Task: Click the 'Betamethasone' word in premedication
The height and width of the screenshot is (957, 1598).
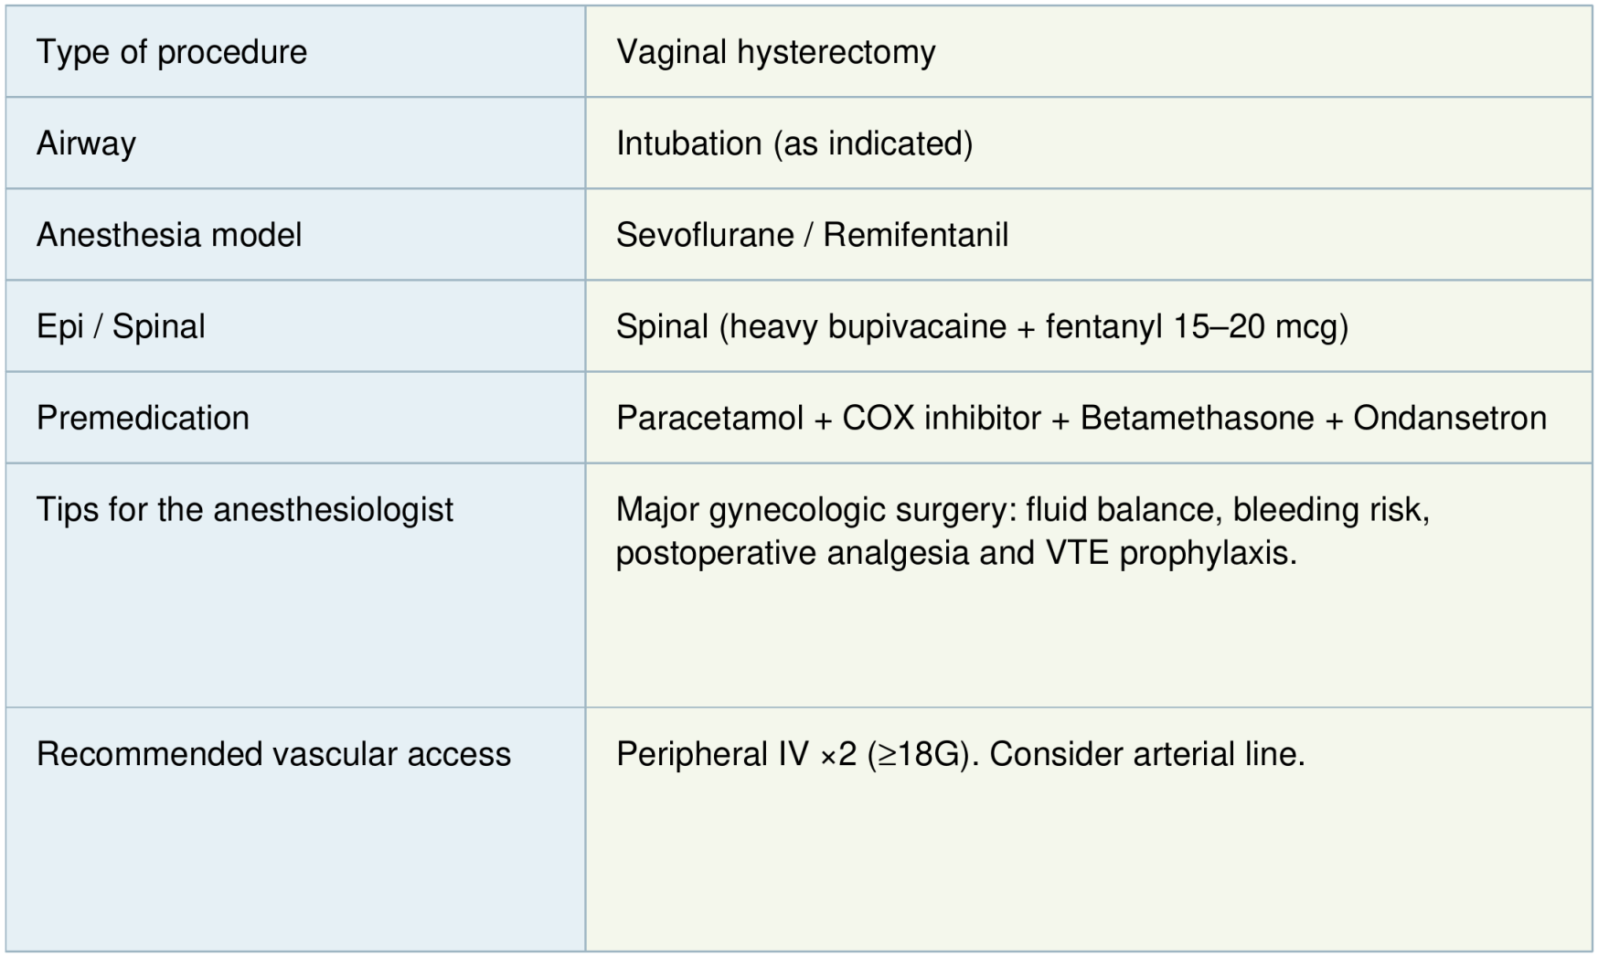Action: coord(1198,418)
